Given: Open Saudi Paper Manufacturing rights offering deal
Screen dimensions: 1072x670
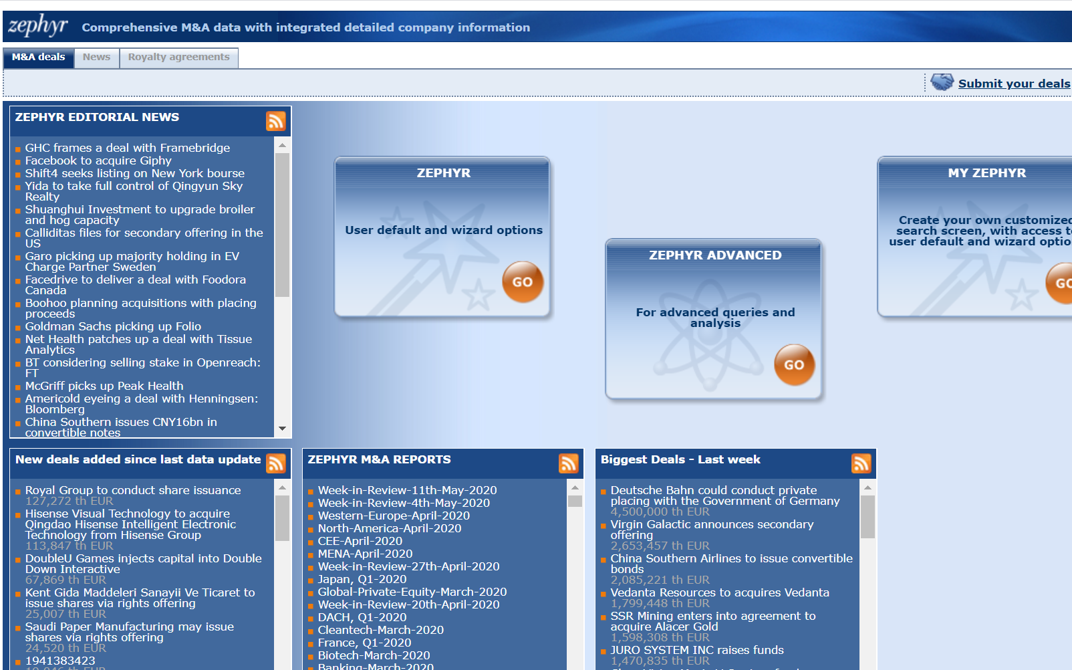Looking at the screenshot, I should 130,632.
